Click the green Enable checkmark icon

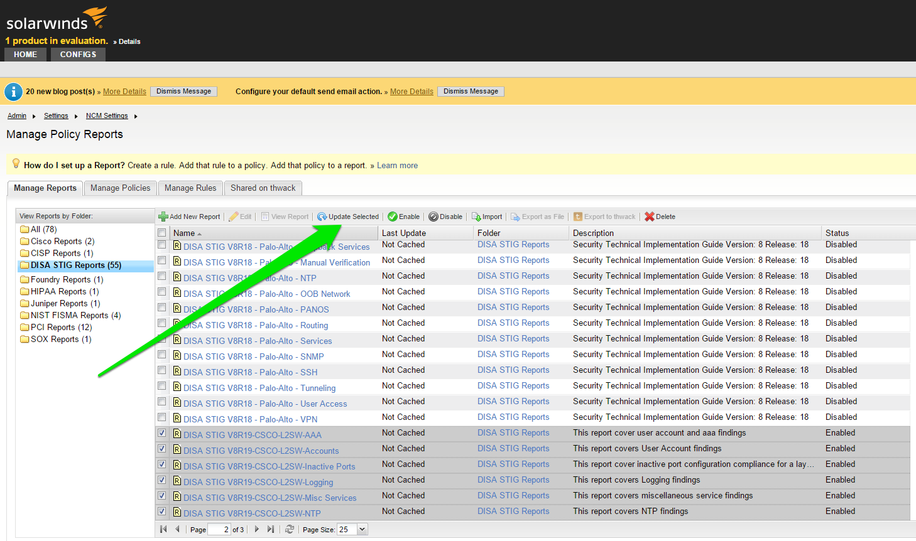pos(393,217)
